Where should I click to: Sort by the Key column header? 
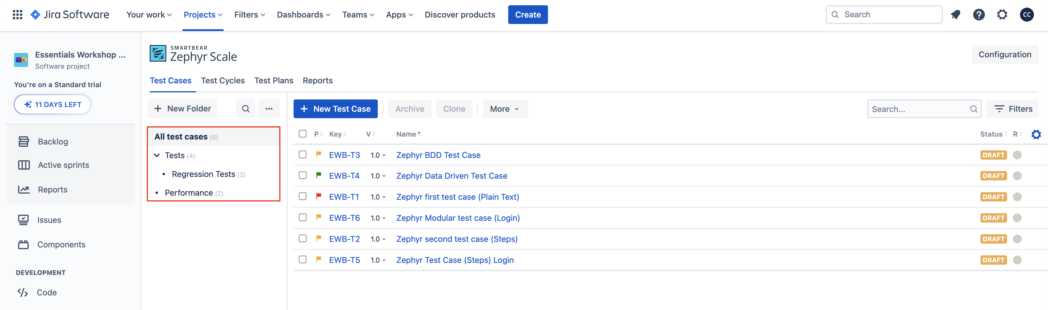(x=338, y=134)
